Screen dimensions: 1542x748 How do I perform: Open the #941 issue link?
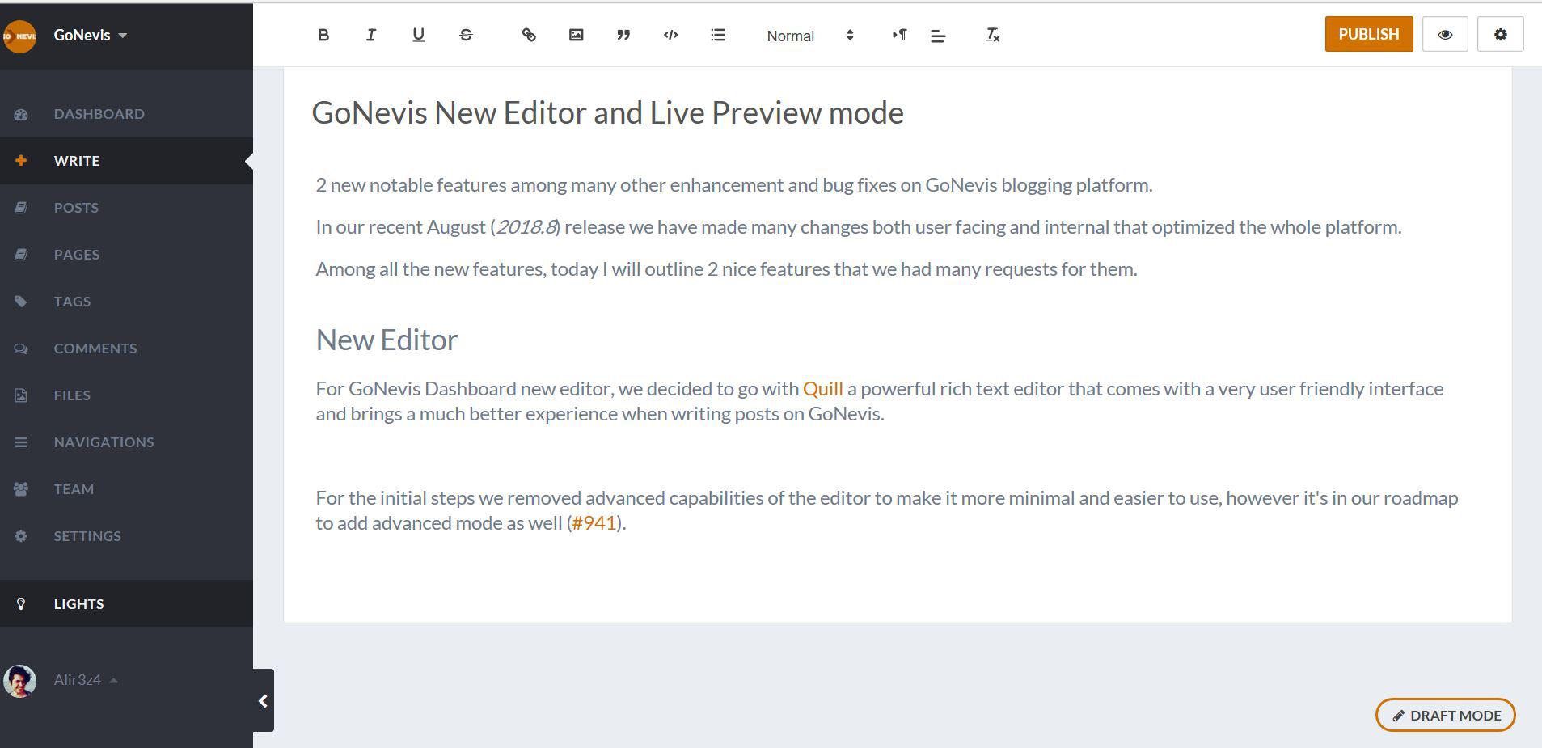point(594,522)
